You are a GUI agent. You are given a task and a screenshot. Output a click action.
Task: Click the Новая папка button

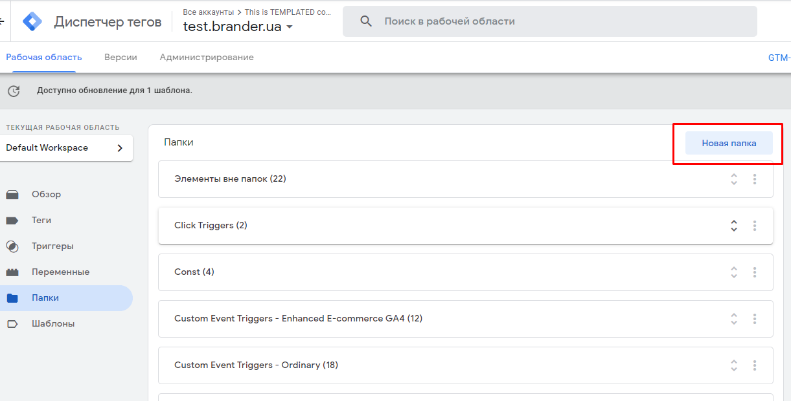click(x=729, y=144)
